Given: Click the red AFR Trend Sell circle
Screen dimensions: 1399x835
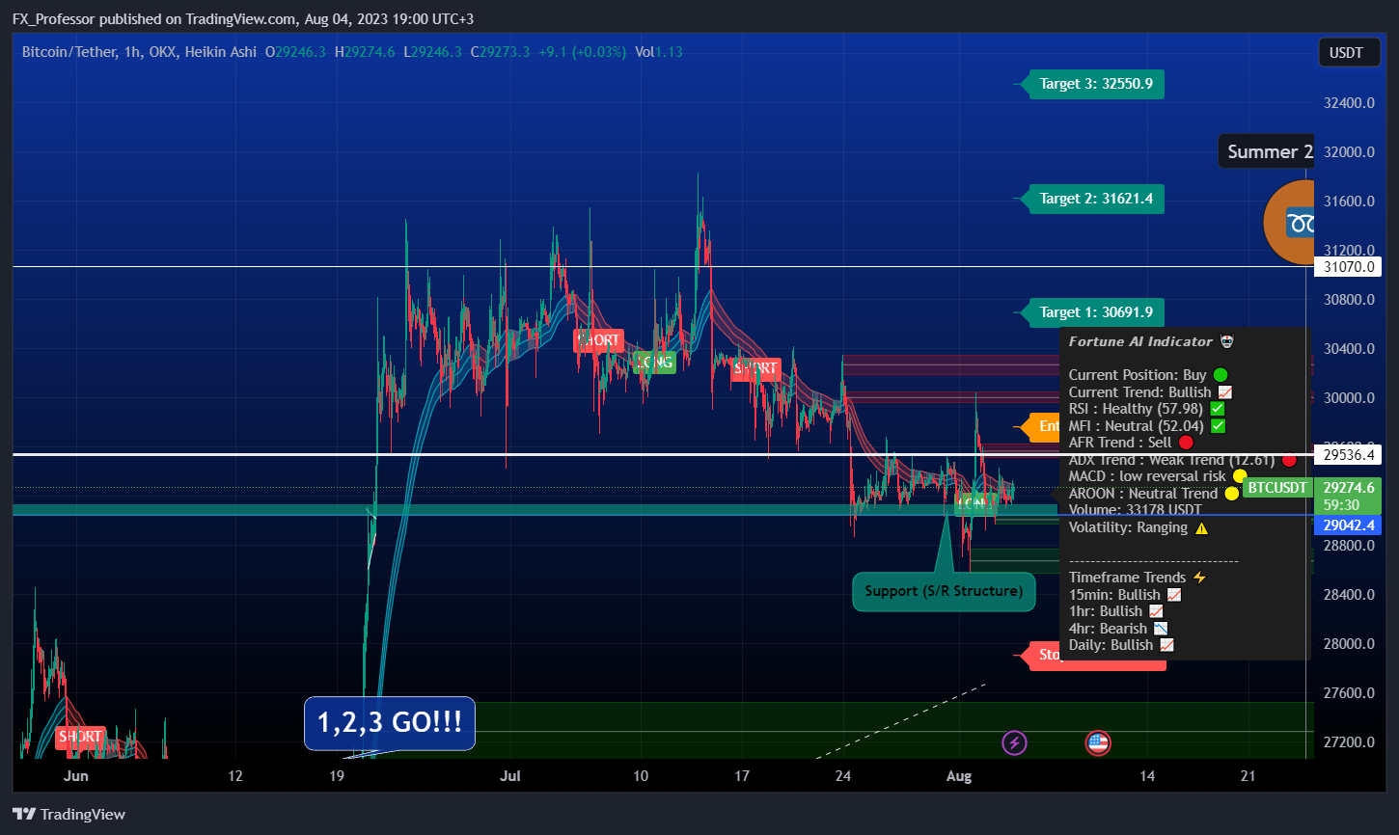Looking at the screenshot, I should [1186, 443].
